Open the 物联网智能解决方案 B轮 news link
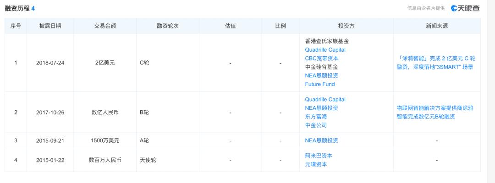495x183 pixels. (x=434, y=113)
